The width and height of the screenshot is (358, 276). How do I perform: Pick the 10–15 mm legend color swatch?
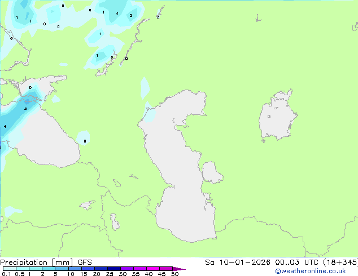pos(75,269)
